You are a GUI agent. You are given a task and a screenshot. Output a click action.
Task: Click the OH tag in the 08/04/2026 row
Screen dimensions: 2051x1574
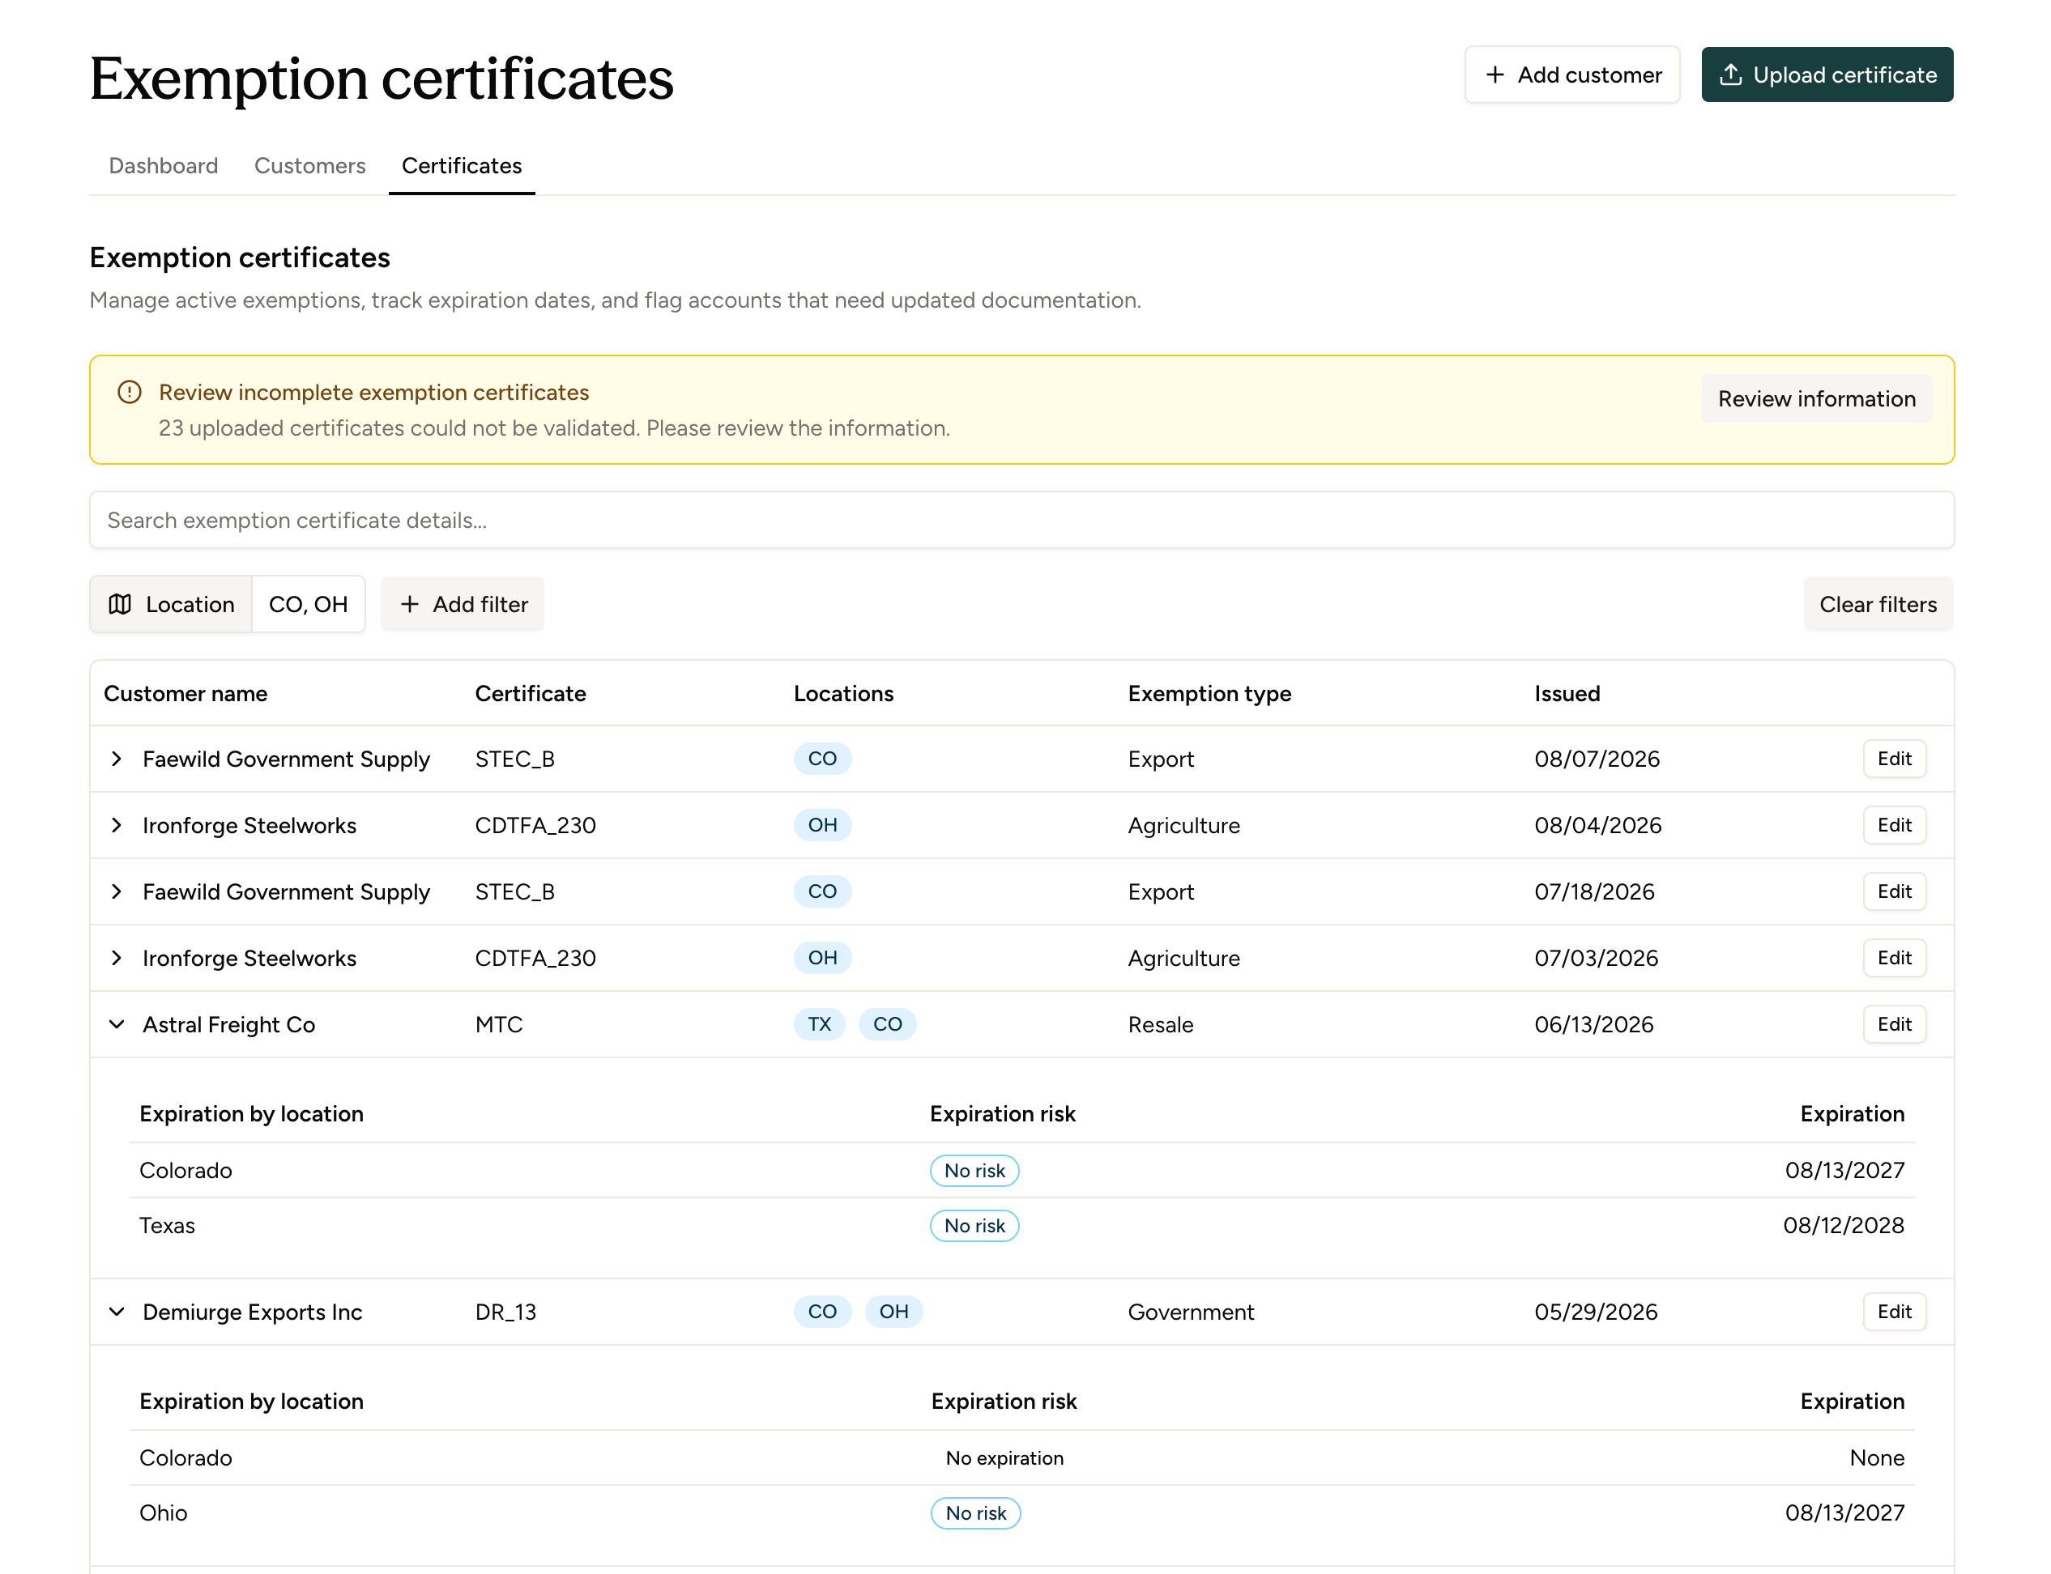pos(822,825)
